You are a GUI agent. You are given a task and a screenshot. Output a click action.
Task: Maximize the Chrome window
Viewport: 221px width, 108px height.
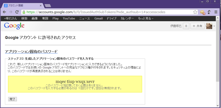207,1
